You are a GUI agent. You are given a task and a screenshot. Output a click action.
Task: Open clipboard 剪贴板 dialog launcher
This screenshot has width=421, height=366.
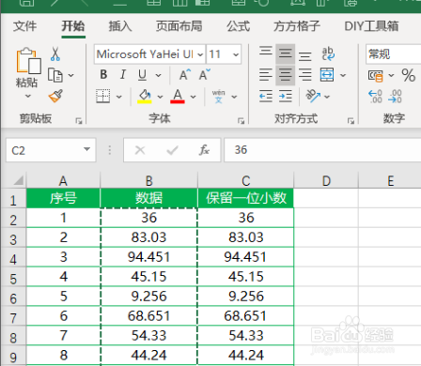click(x=79, y=120)
